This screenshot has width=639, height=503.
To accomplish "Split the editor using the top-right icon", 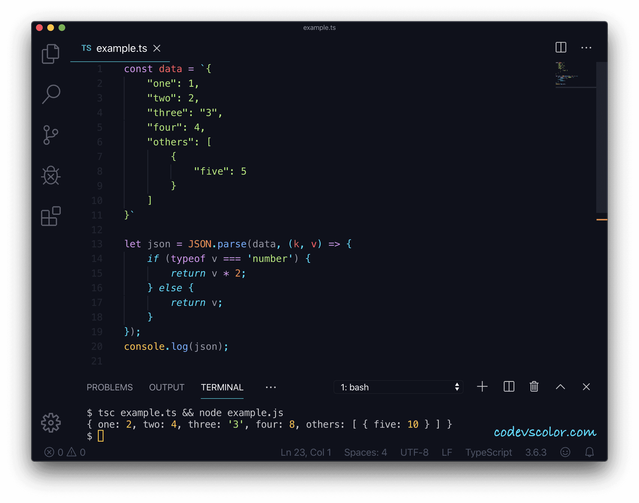I will 561,47.
